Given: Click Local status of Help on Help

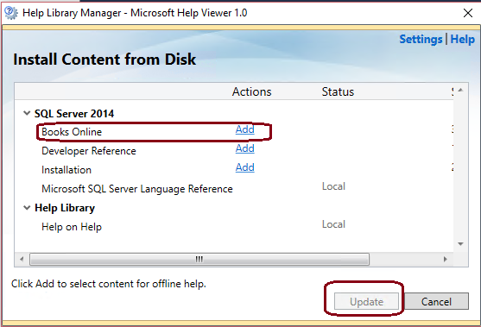Looking at the screenshot, I should pyautogui.click(x=333, y=224).
